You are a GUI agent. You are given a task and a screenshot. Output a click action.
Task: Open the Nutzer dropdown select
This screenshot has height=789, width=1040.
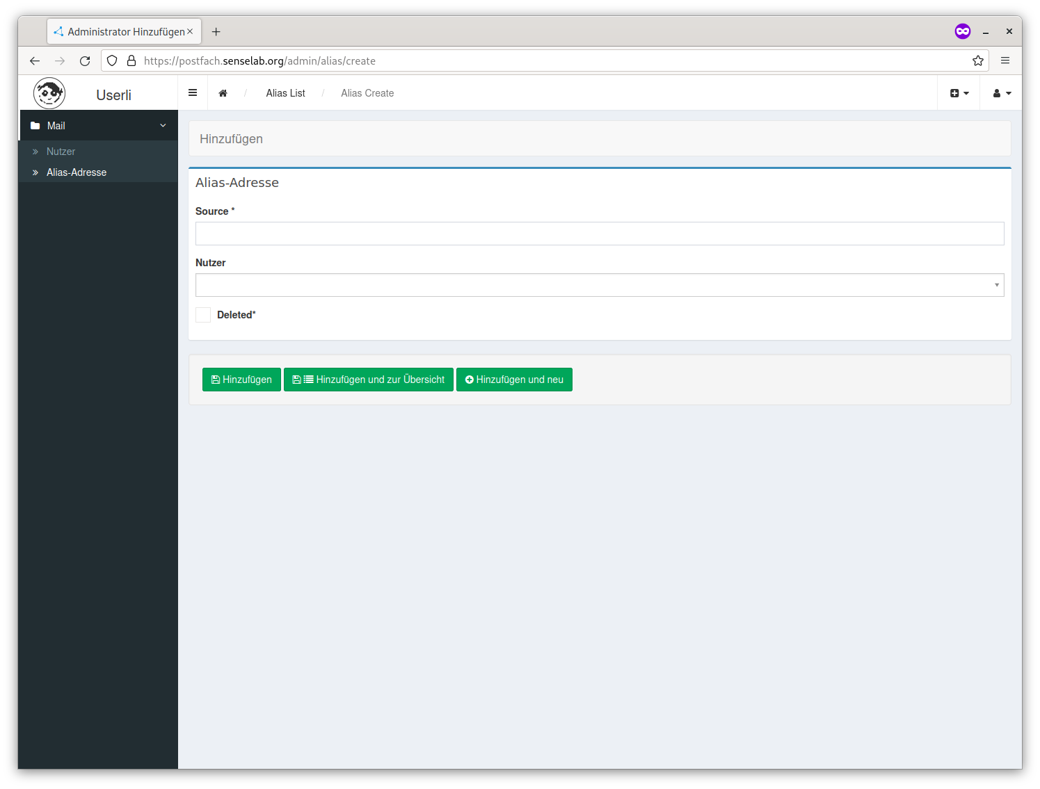(x=600, y=285)
